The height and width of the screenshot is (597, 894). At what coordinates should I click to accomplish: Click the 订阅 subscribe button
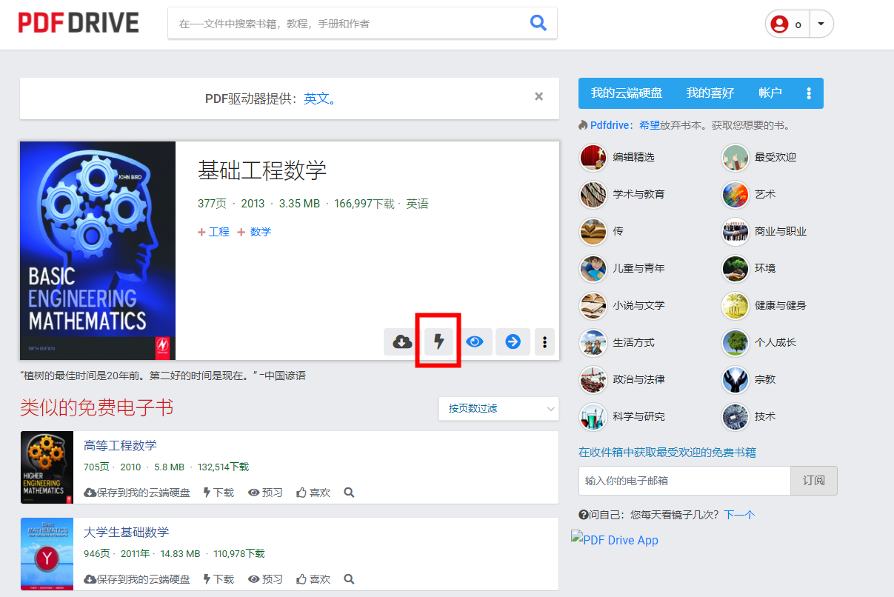(813, 480)
